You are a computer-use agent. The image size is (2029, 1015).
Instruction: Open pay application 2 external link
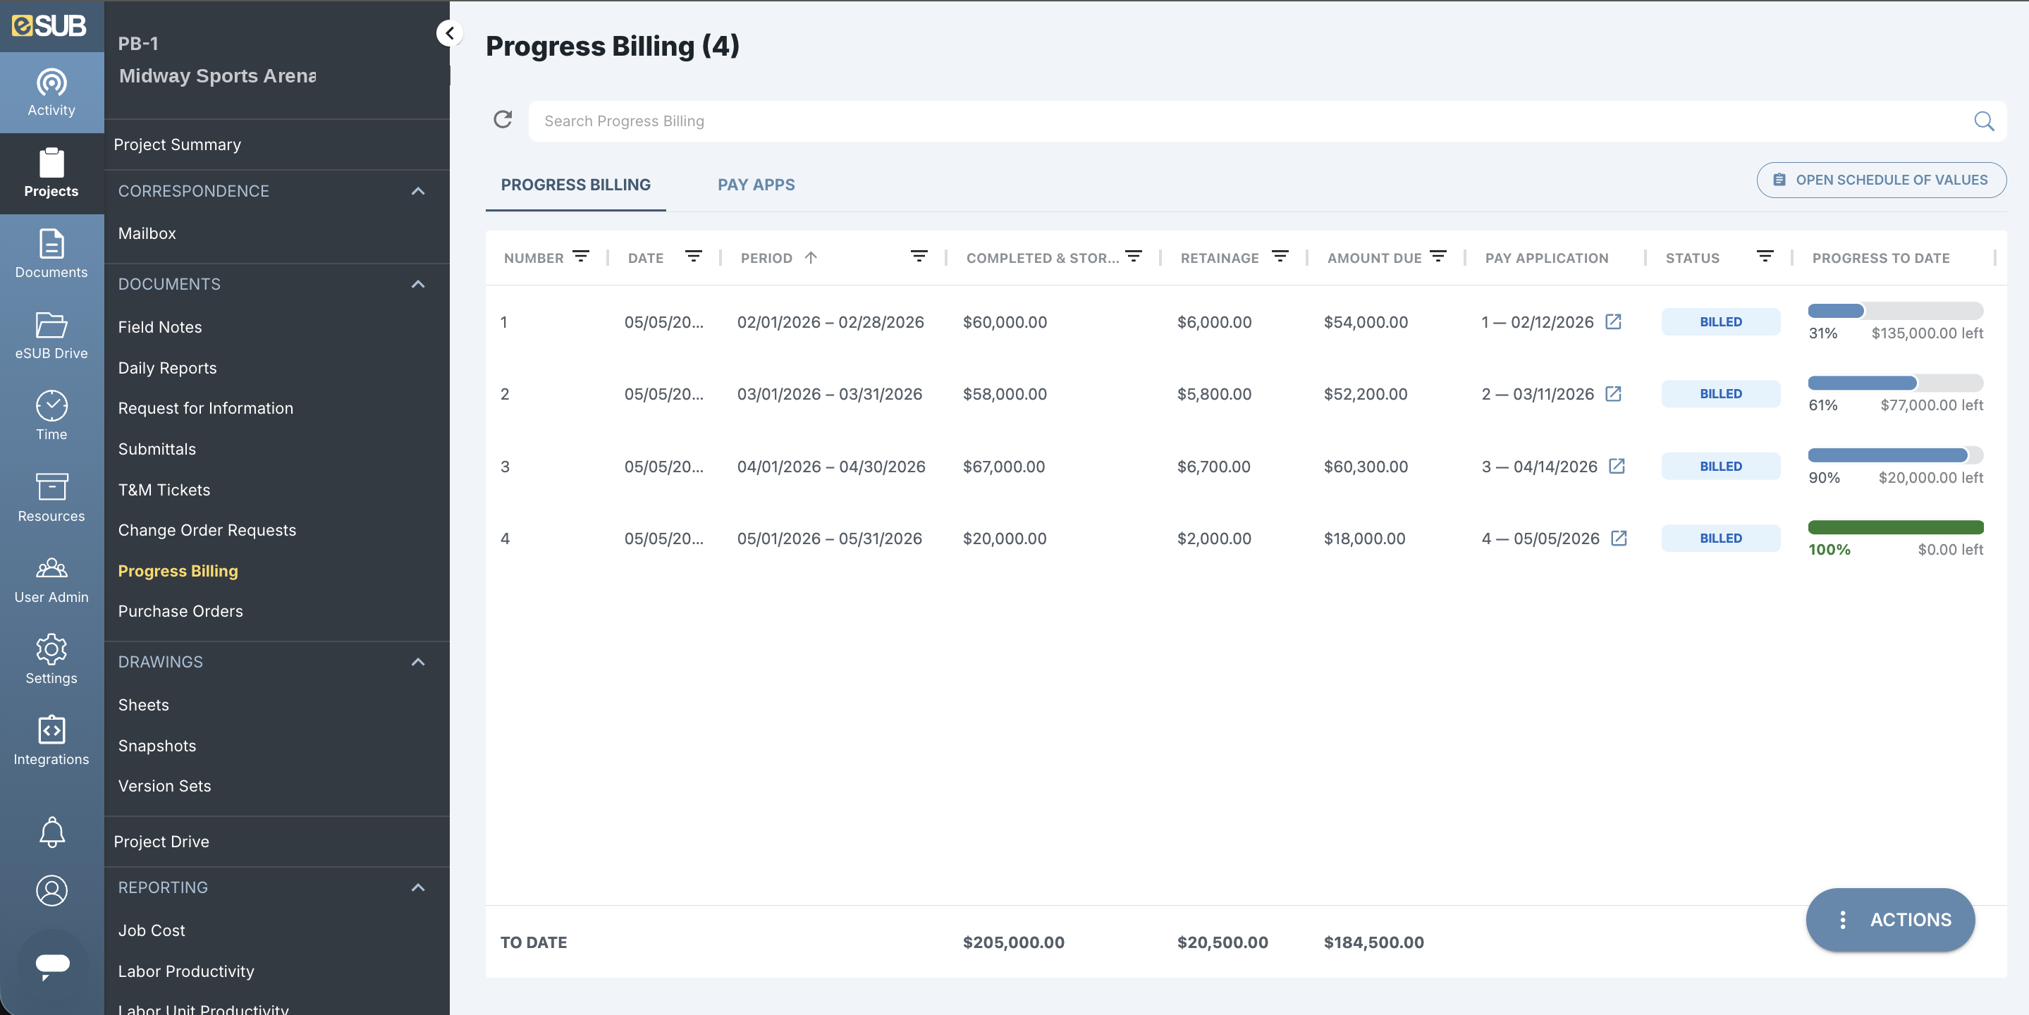tap(1613, 393)
